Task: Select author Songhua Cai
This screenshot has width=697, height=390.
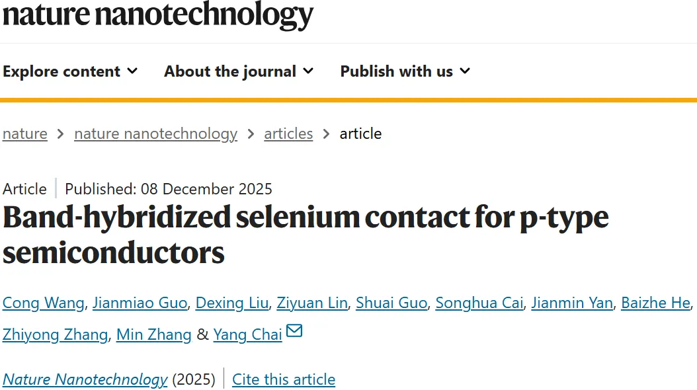Action: point(480,303)
